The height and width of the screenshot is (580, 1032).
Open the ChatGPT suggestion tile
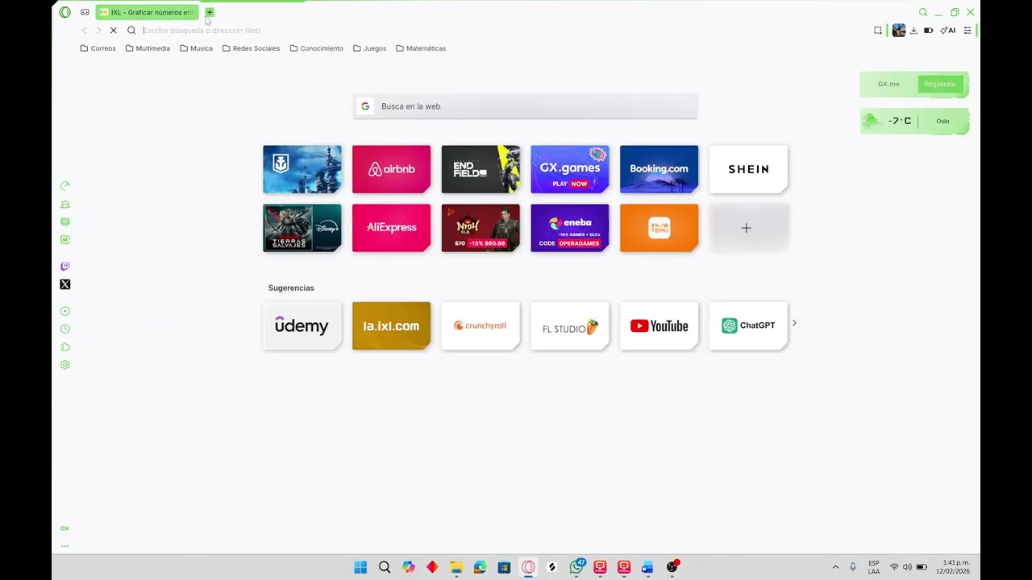point(748,325)
